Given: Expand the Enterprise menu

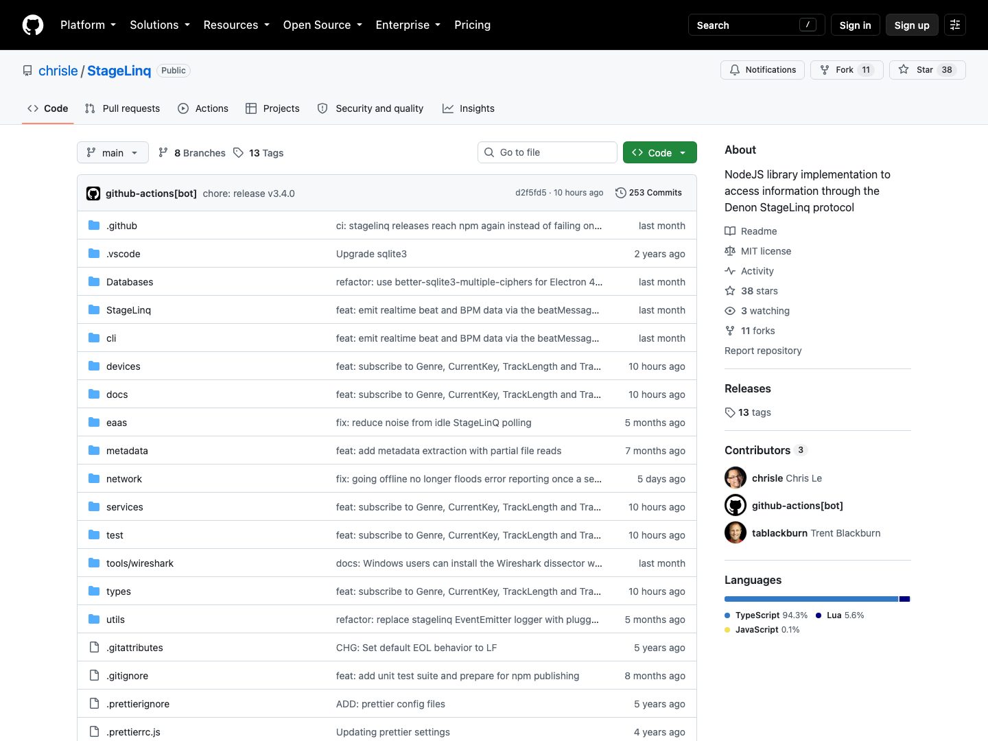Looking at the screenshot, I should click(x=408, y=25).
